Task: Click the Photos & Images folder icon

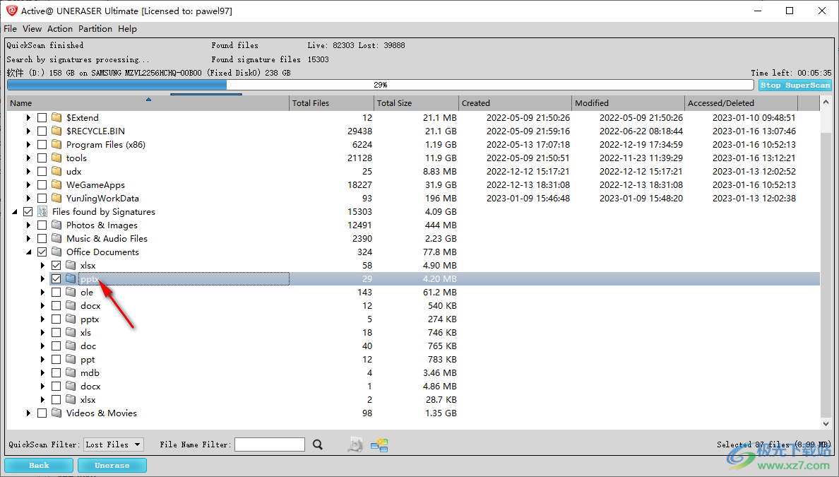Action: pos(56,225)
